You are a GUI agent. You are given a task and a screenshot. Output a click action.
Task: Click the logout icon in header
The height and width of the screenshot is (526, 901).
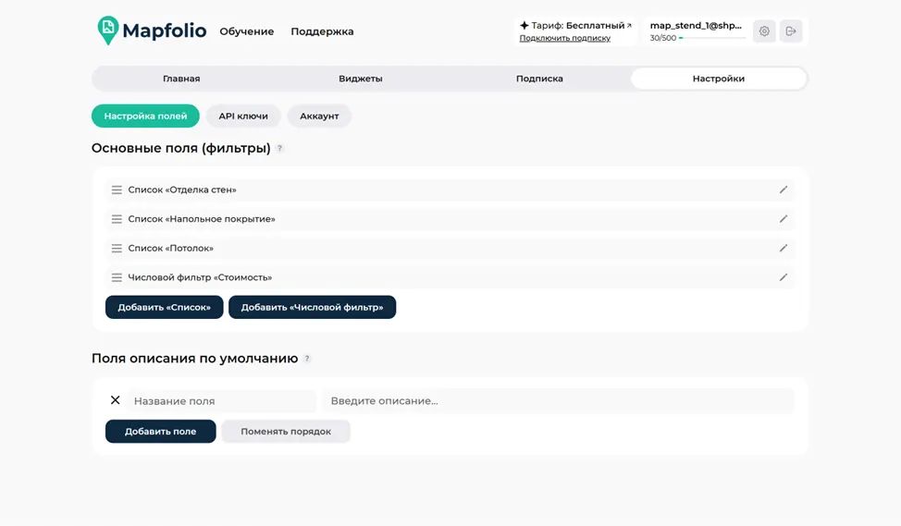791,31
